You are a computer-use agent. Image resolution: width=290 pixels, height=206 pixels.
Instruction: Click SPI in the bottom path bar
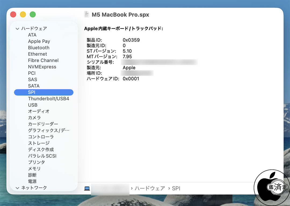click(176, 189)
